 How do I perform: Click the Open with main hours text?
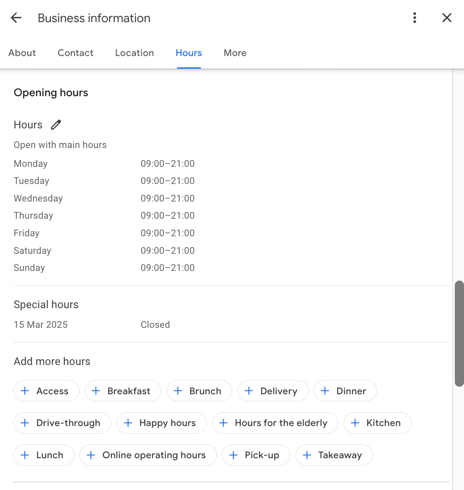pos(60,145)
